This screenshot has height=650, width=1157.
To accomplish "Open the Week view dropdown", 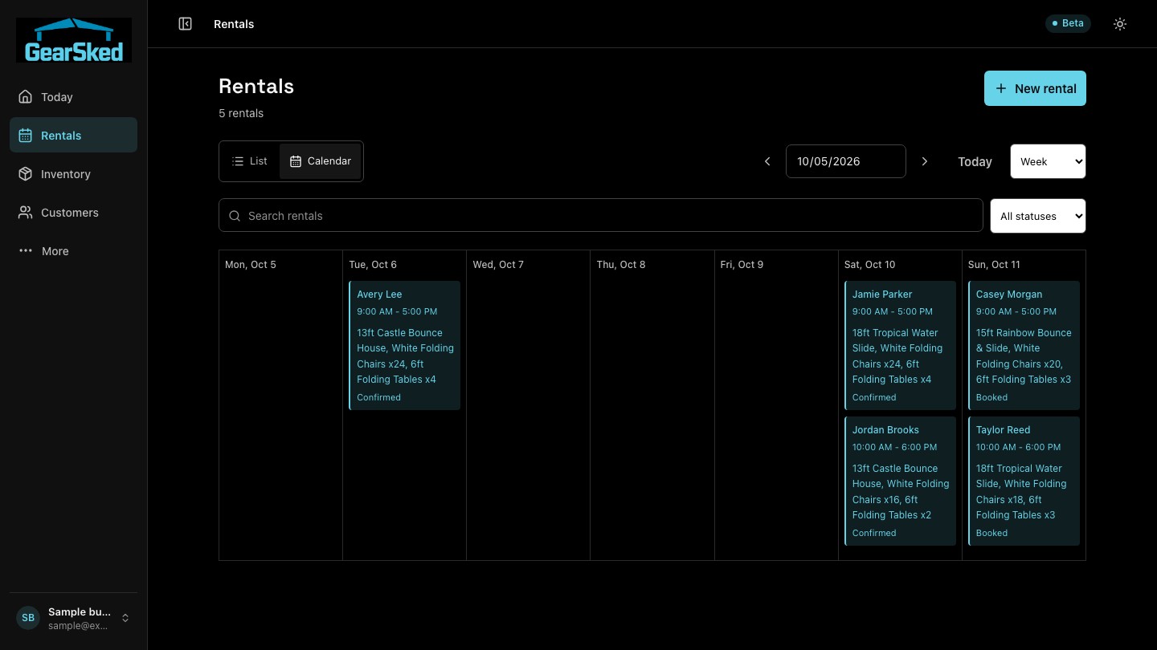I will click(x=1048, y=161).
